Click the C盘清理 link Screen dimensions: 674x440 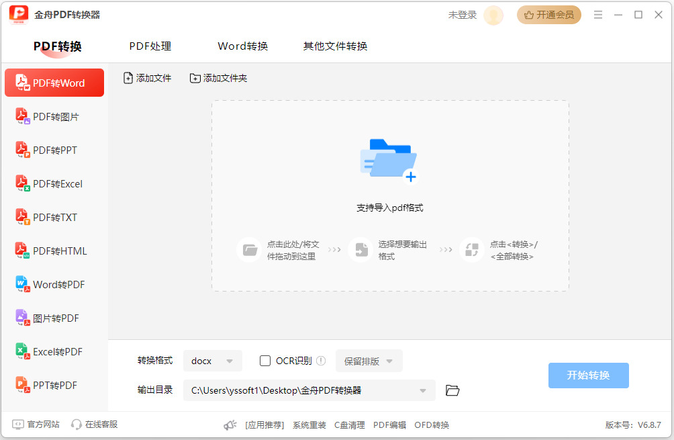pyautogui.click(x=350, y=425)
